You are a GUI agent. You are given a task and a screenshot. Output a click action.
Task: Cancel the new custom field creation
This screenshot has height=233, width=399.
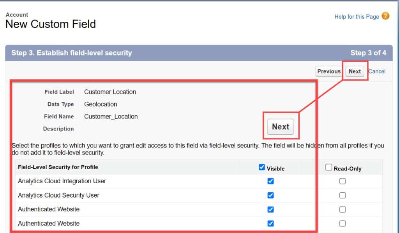point(377,71)
